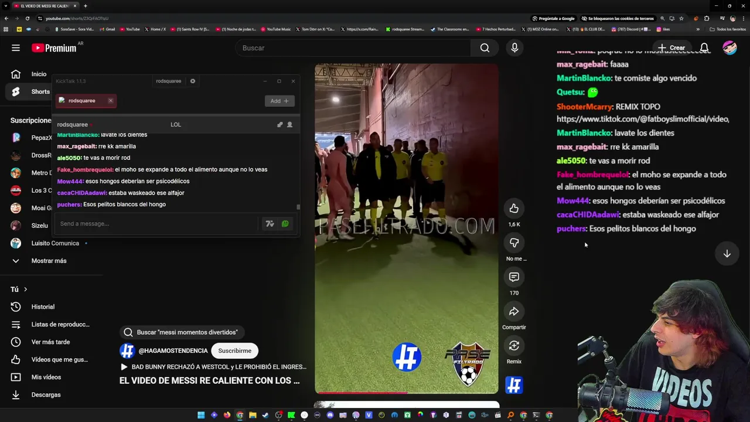Open Descargas in the sidebar
This screenshot has height=422, width=750.
coord(46,394)
